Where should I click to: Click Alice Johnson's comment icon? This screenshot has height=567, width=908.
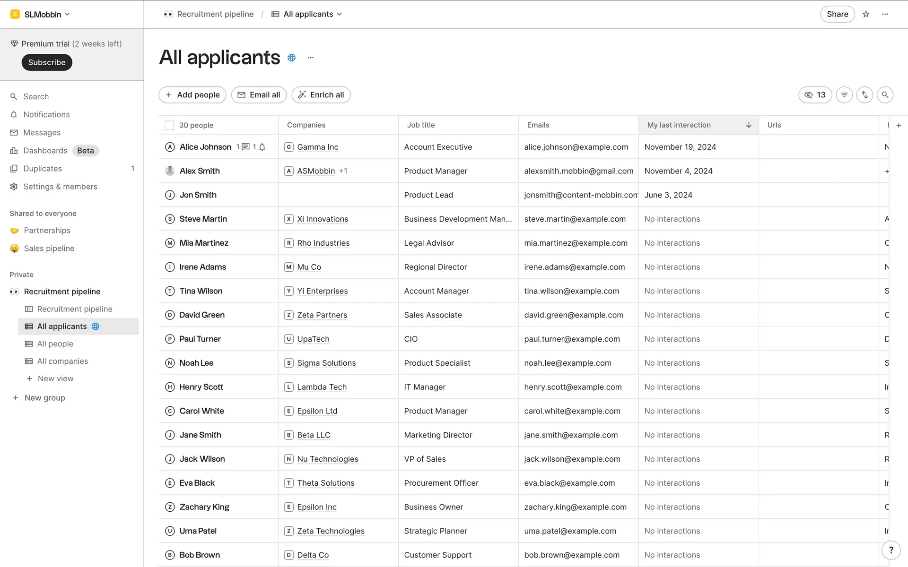pos(245,147)
